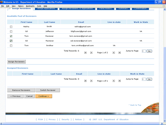The image size is (166, 125).
Task: Click the vertical scrollbar down arrow
Action: coord(165,121)
